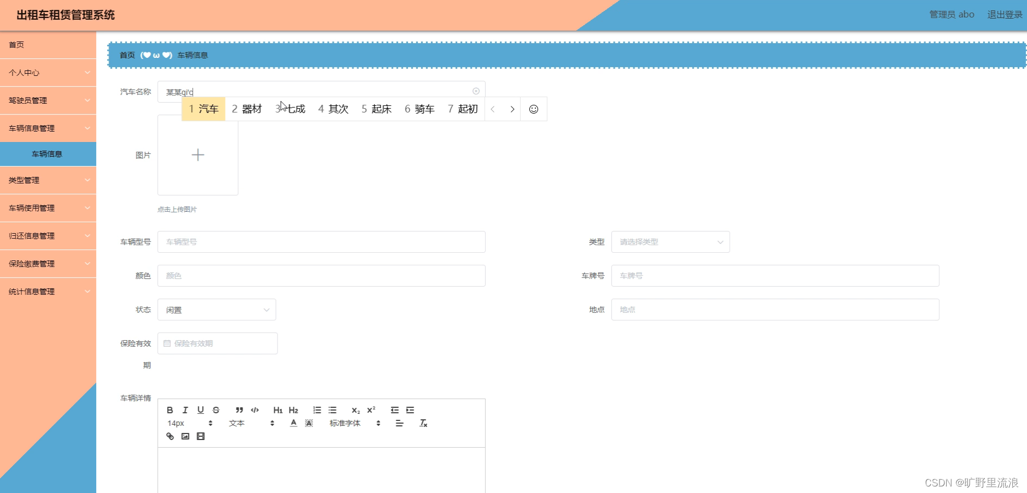Click inside the 车牌号 input field

776,276
